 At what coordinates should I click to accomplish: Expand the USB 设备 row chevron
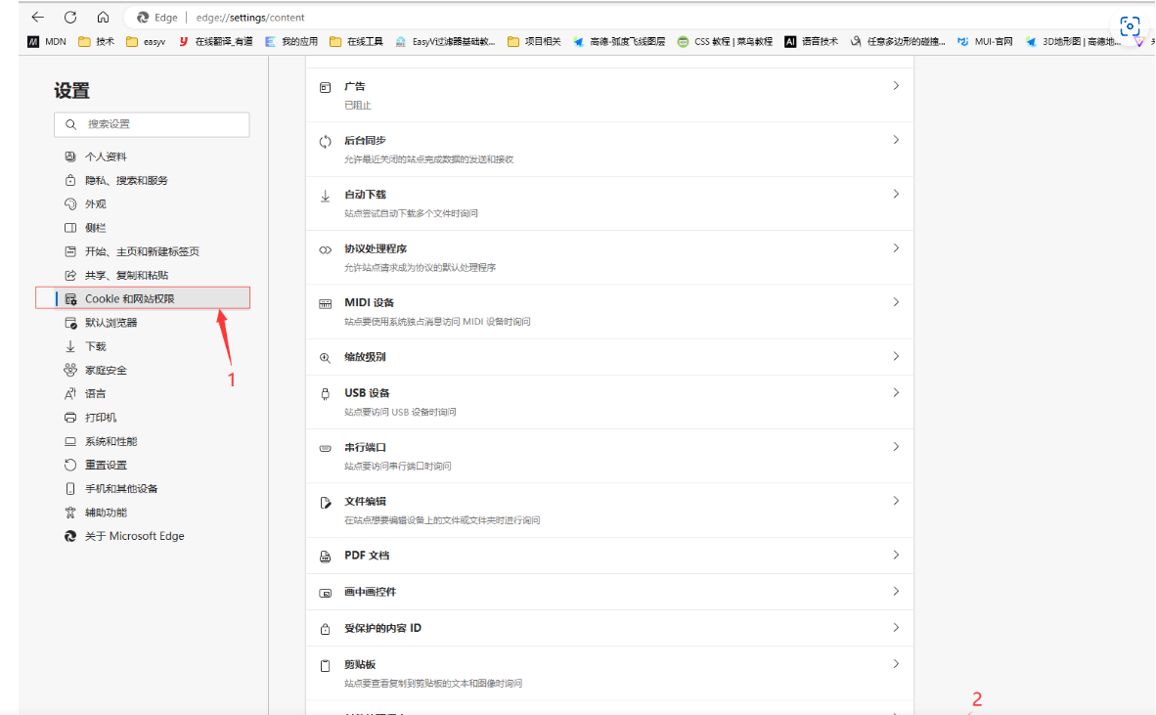click(x=896, y=393)
